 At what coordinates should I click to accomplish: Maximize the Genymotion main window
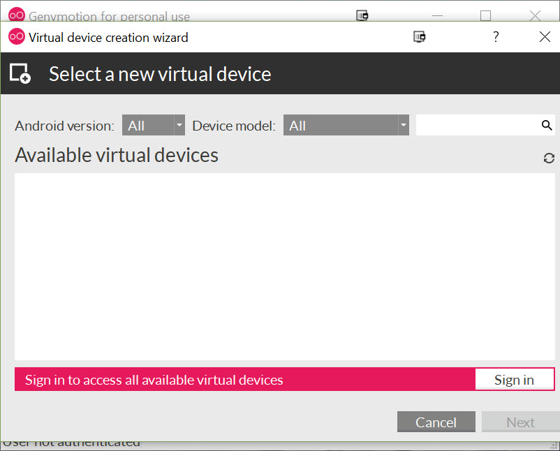pos(485,15)
